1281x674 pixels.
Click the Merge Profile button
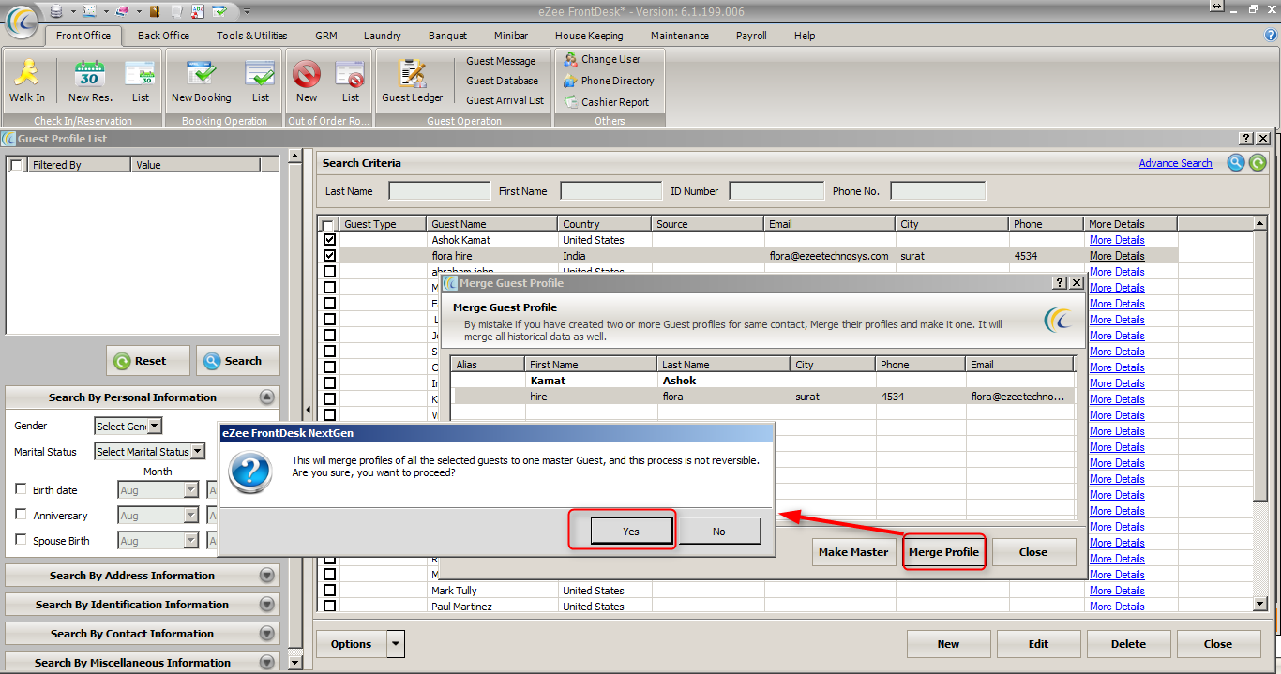click(943, 552)
